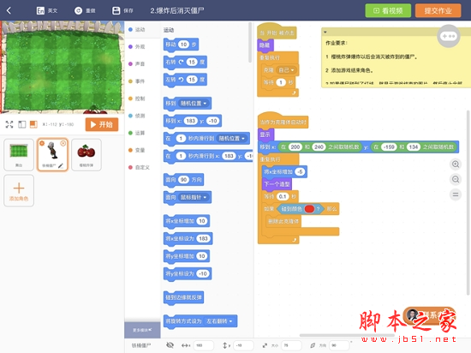
Task: Click the red color swatch in 碰到颜色 block
Action: tap(309, 208)
